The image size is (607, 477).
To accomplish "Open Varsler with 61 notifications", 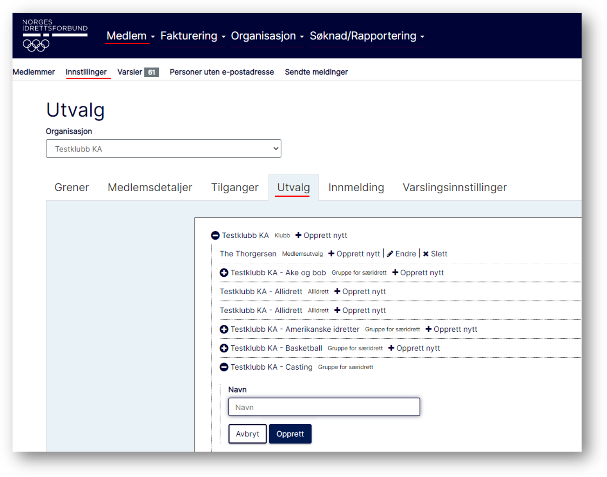I will pos(138,72).
